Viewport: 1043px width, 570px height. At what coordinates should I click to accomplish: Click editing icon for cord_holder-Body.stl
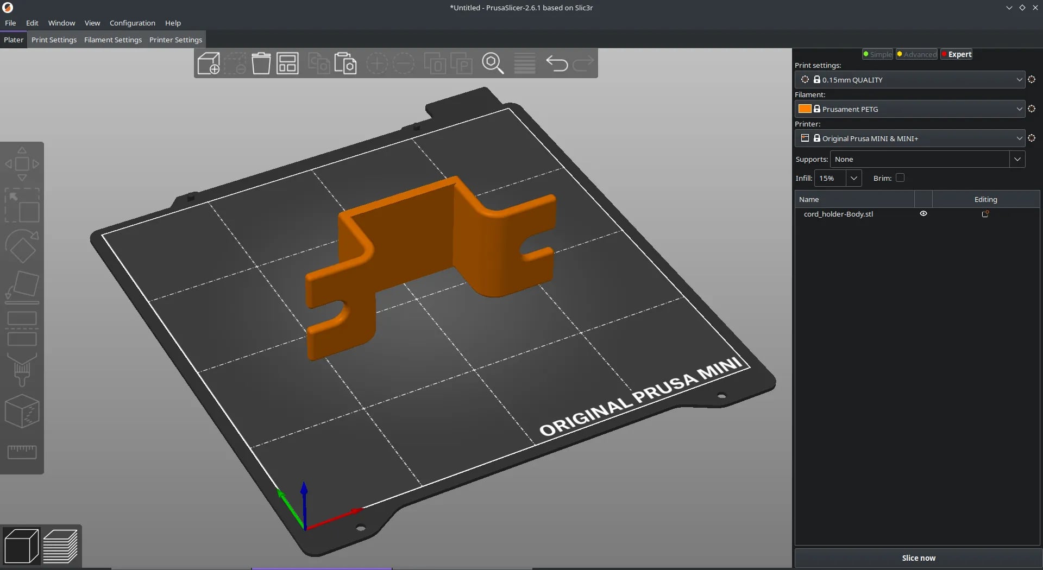pos(985,214)
